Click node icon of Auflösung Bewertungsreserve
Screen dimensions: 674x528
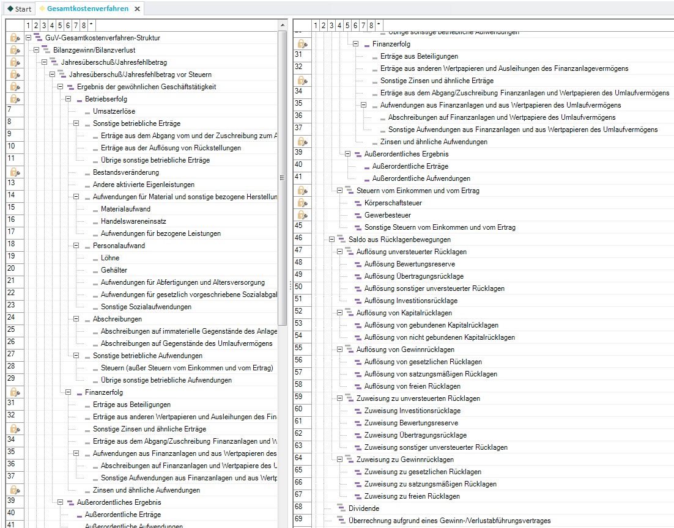pyautogui.click(x=358, y=264)
